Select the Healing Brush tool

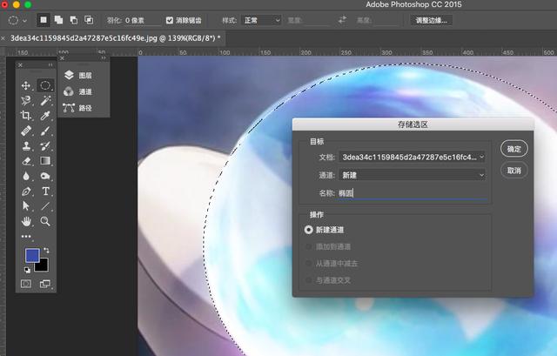click(26, 131)
